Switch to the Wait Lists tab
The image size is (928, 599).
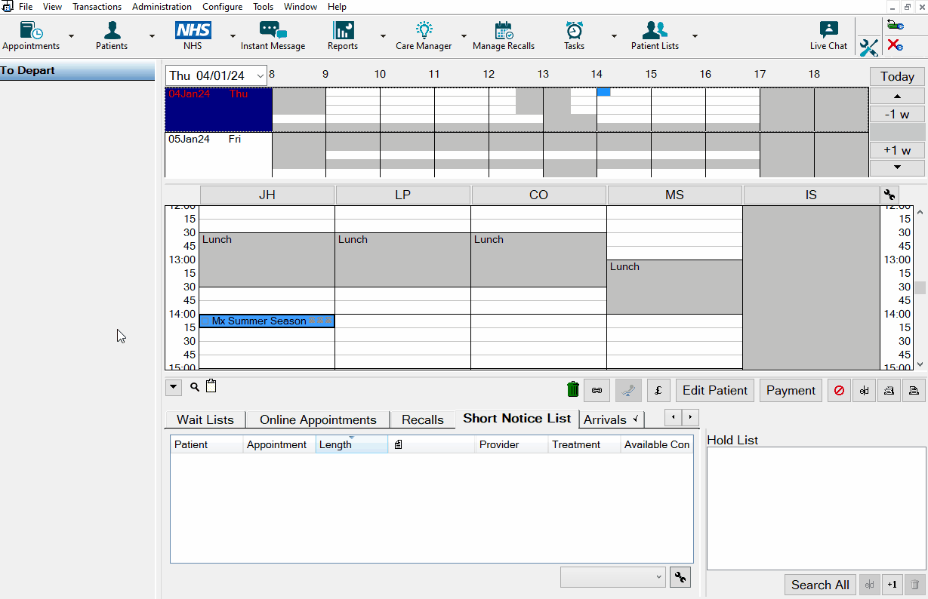click(205, 419)
